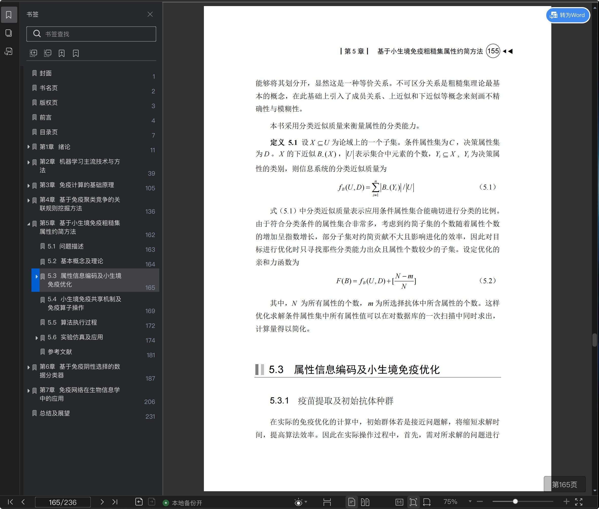Add a new bookmark icon
Viewport: 599px width, 509px height.
click(62, 53)
